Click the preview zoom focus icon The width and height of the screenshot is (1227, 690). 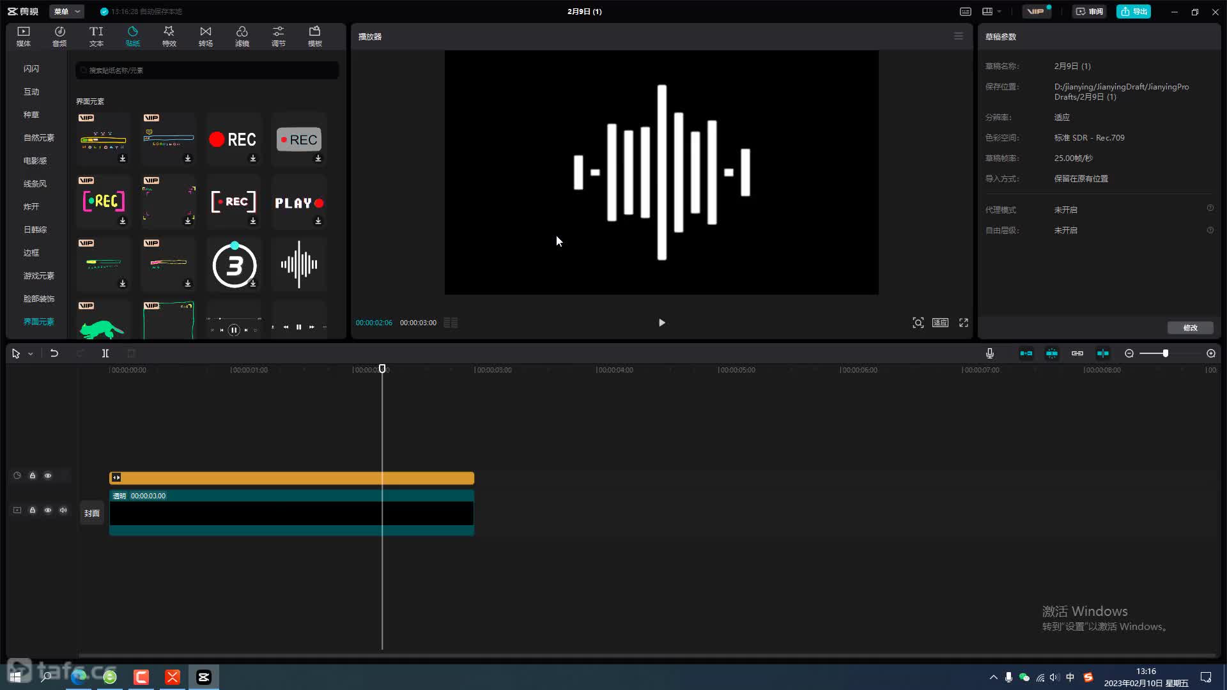[918, 323]
